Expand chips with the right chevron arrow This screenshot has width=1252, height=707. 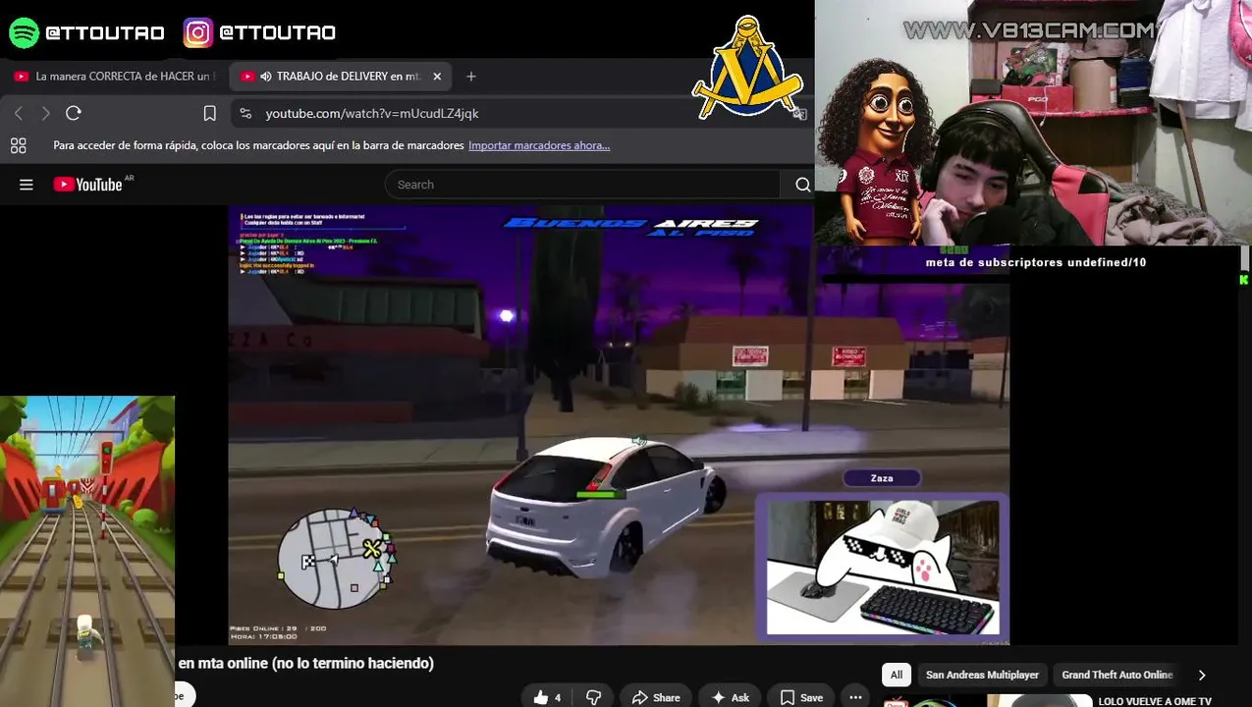point(1202,675)
